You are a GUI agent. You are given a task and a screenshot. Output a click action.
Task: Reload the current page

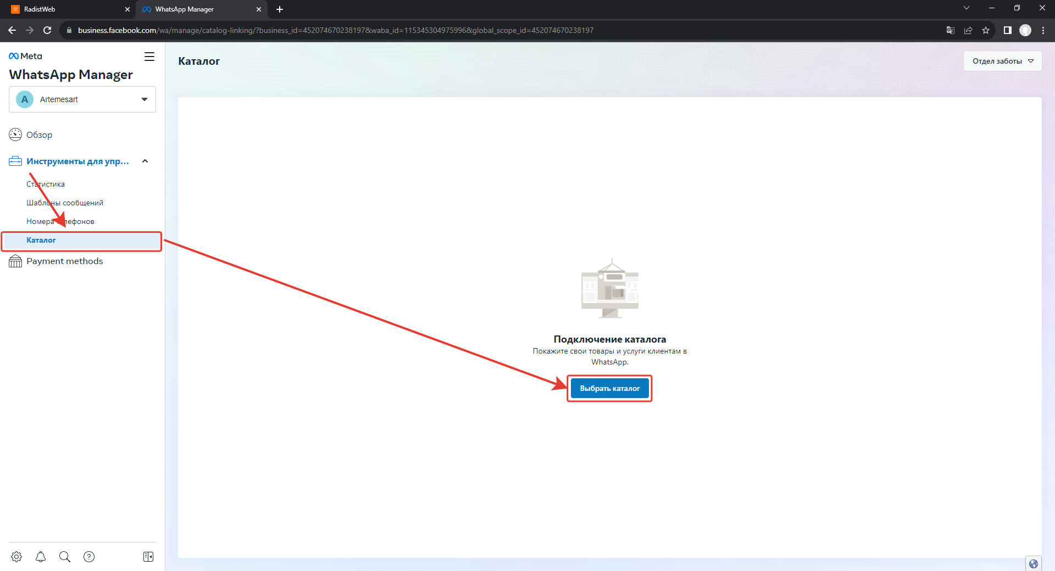point(47,30)
